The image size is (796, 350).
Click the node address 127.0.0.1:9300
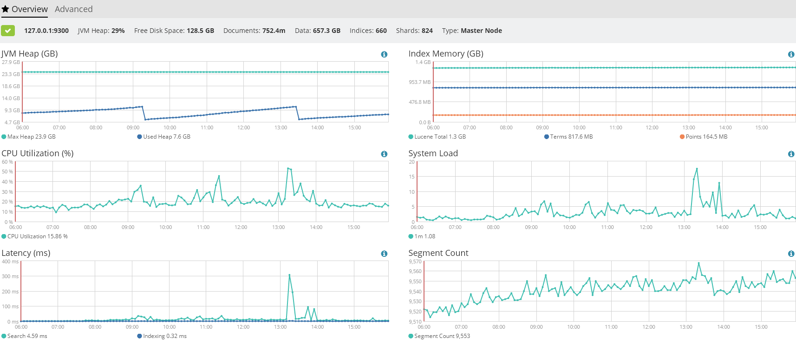[x=46, y=31]
